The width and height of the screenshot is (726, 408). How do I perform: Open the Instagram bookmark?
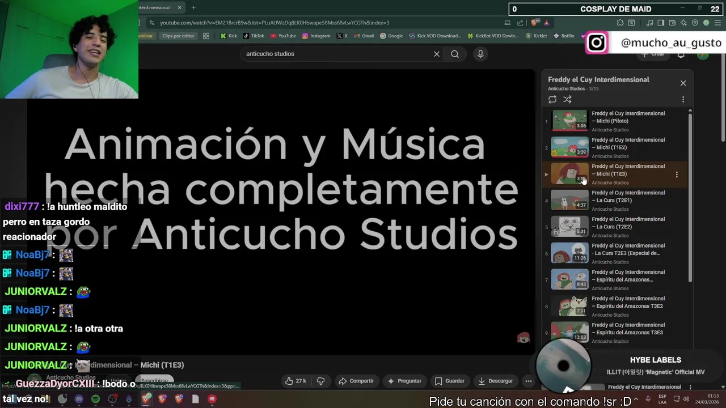point(316,36)
